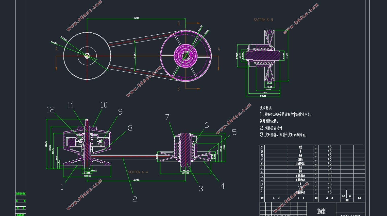Image resolution: width=387 pixels, height=216 pixels.
Task: Select the 备注 column header cell
Action: pyautogui.click(x=359, y=198)
